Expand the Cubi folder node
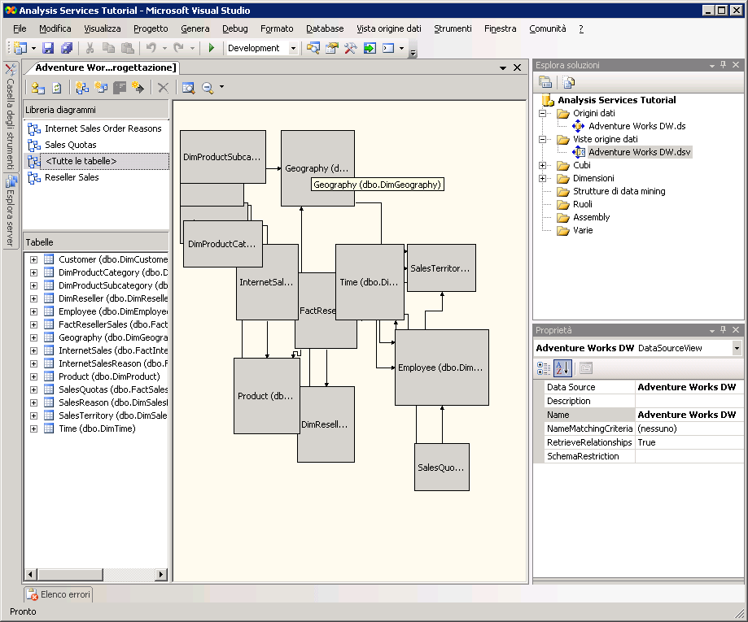 click(542, 165)
